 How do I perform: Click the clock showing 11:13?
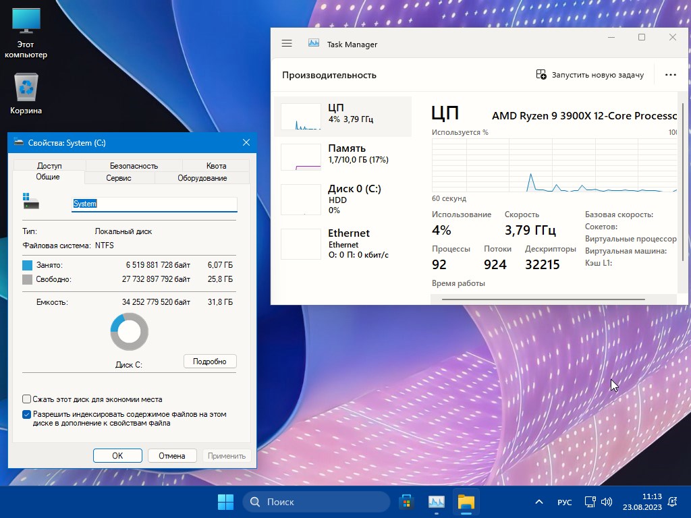[652, 496]
